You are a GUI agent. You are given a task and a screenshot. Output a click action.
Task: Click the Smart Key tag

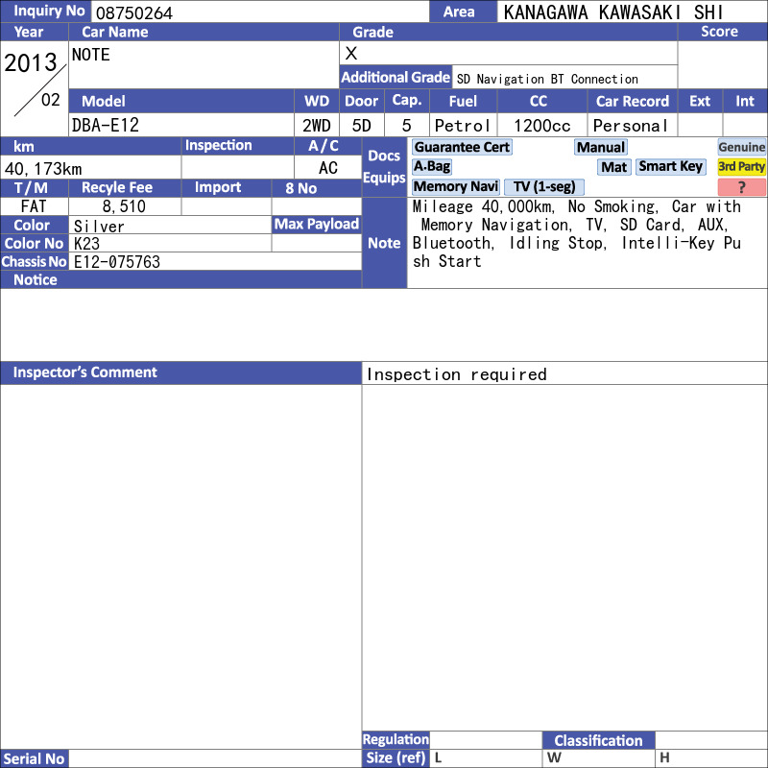670,166
